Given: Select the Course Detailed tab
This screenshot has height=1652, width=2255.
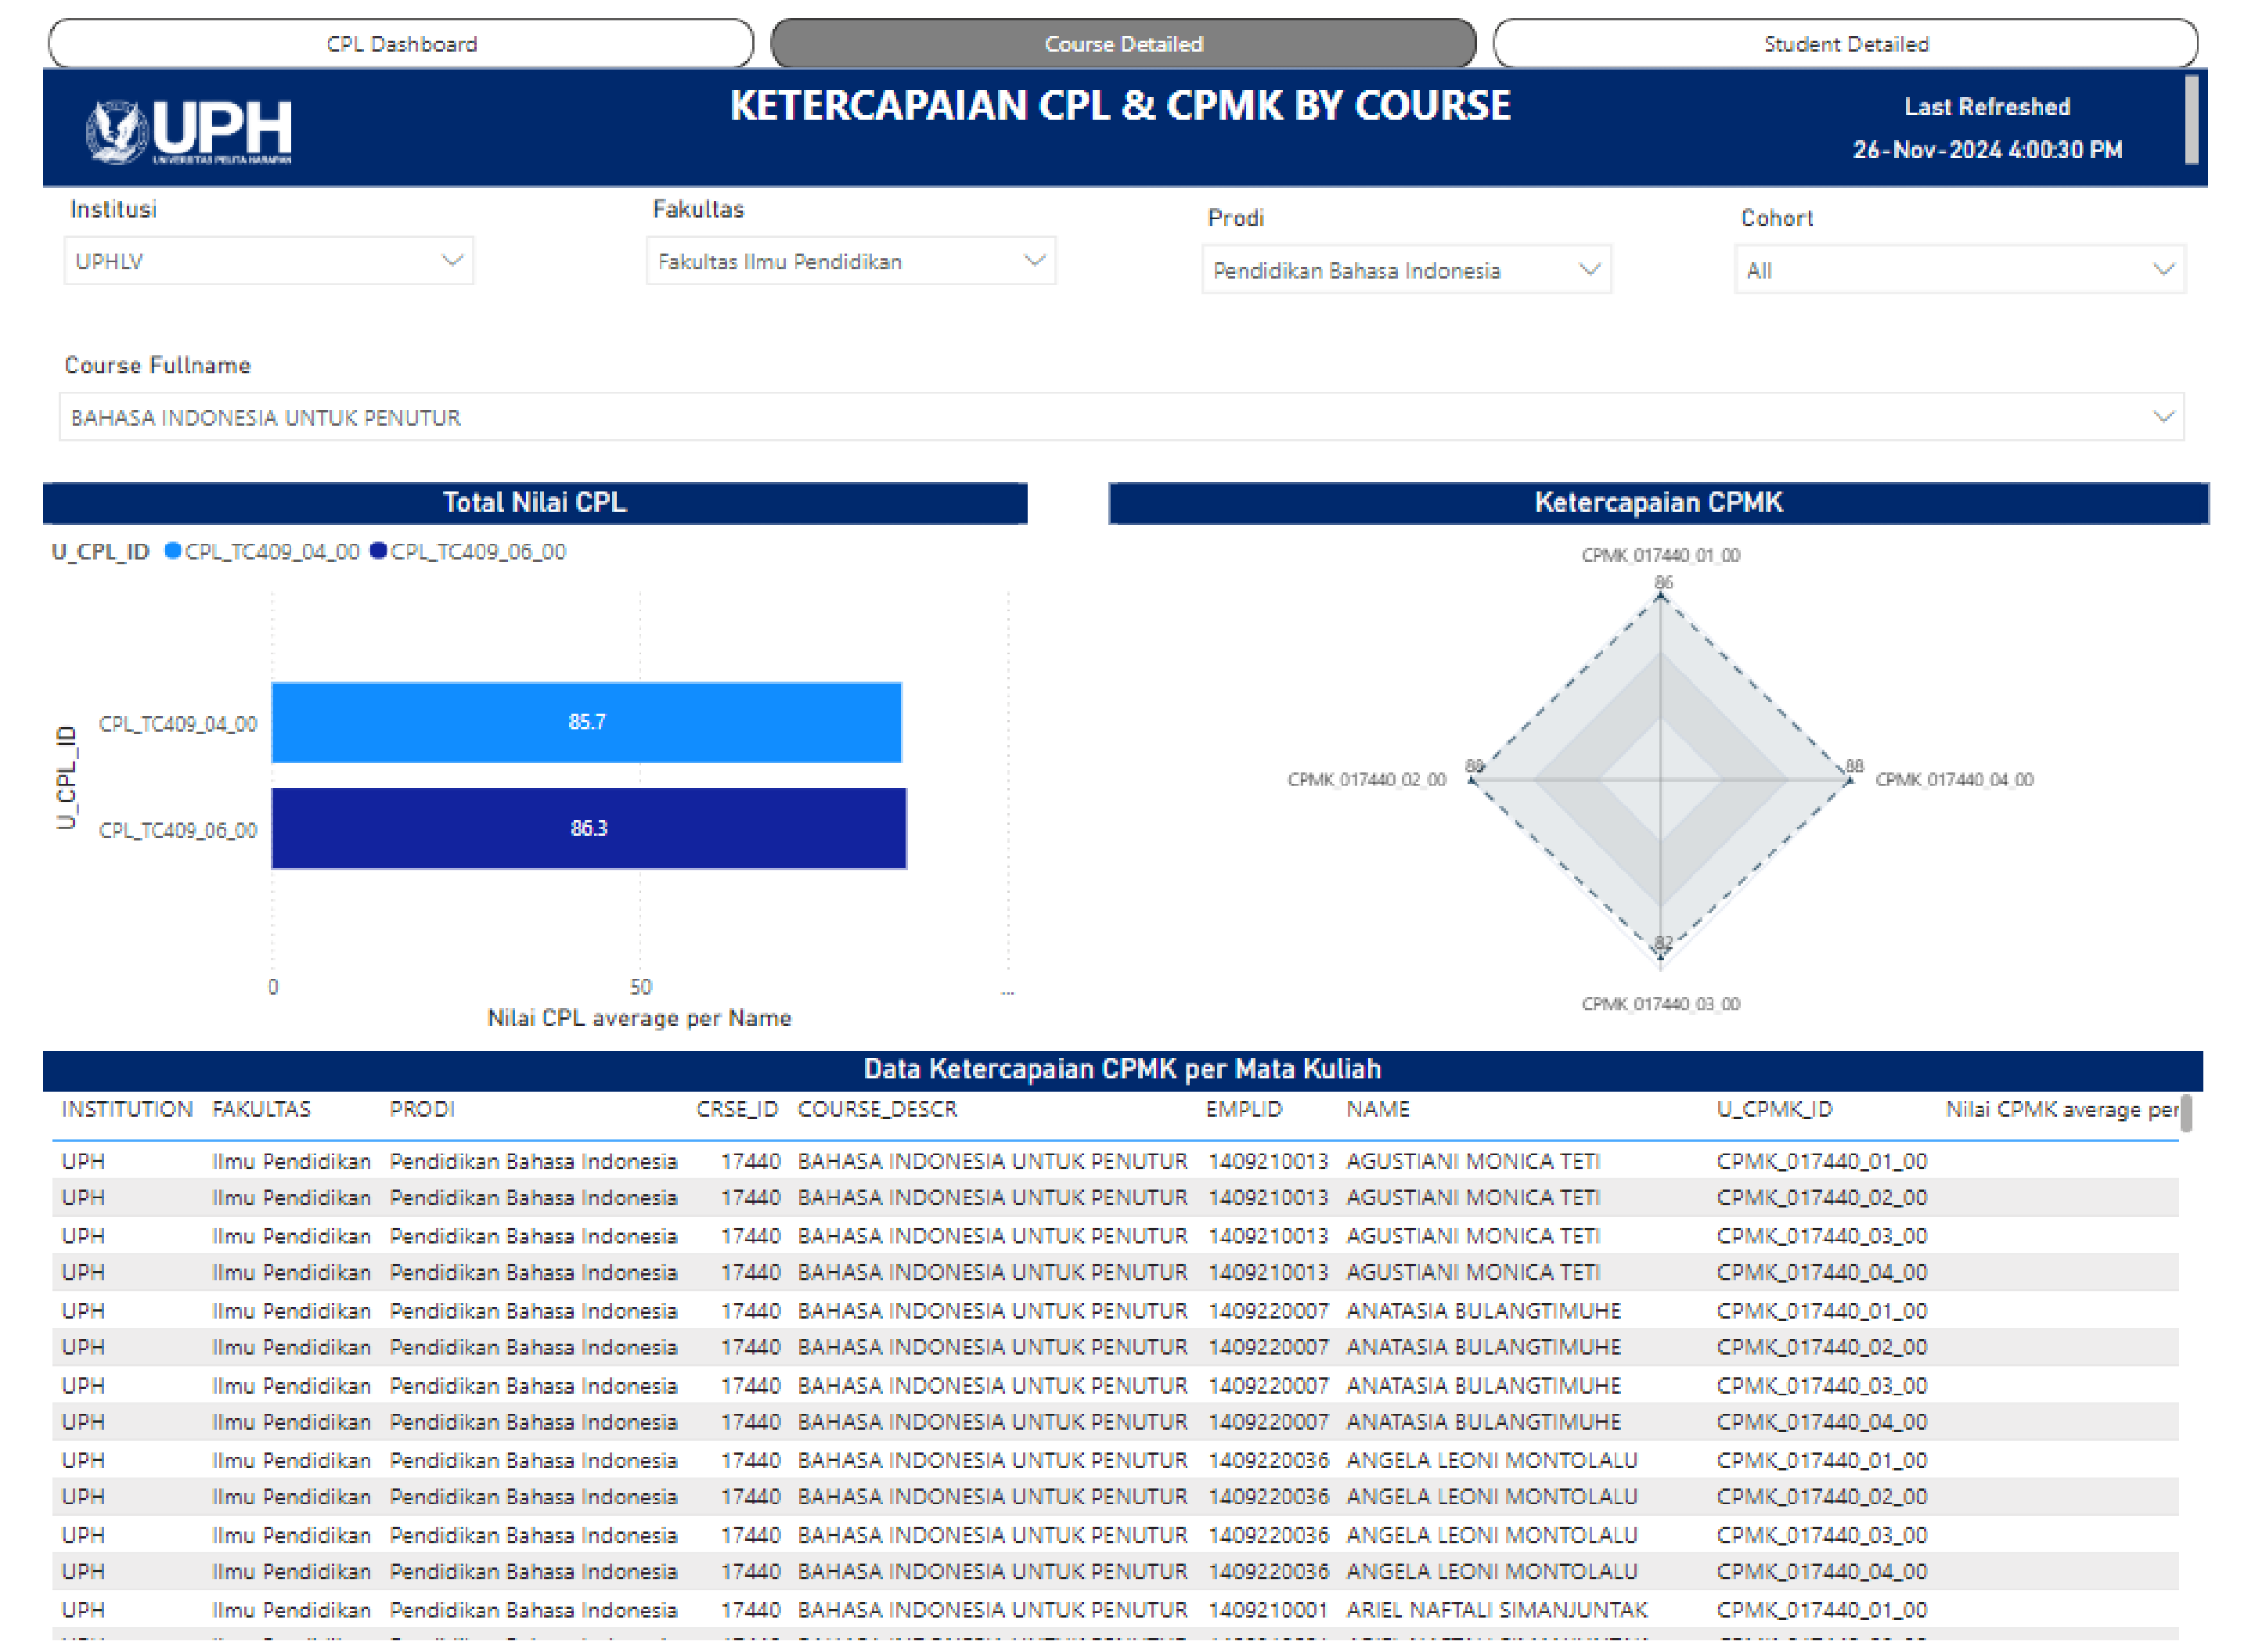Looking at the screenshot, I should (1123, 44).
